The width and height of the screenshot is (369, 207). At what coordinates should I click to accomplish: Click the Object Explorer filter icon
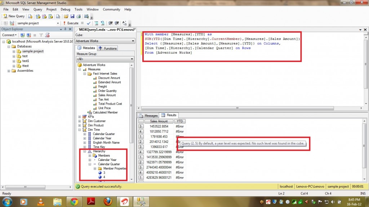(x=41, y=35)
